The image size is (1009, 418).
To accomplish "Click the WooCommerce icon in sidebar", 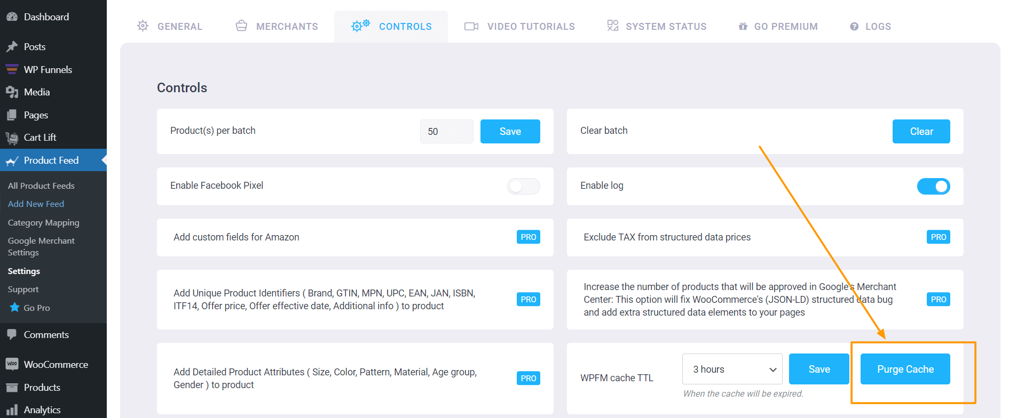I will click(12, 364).
